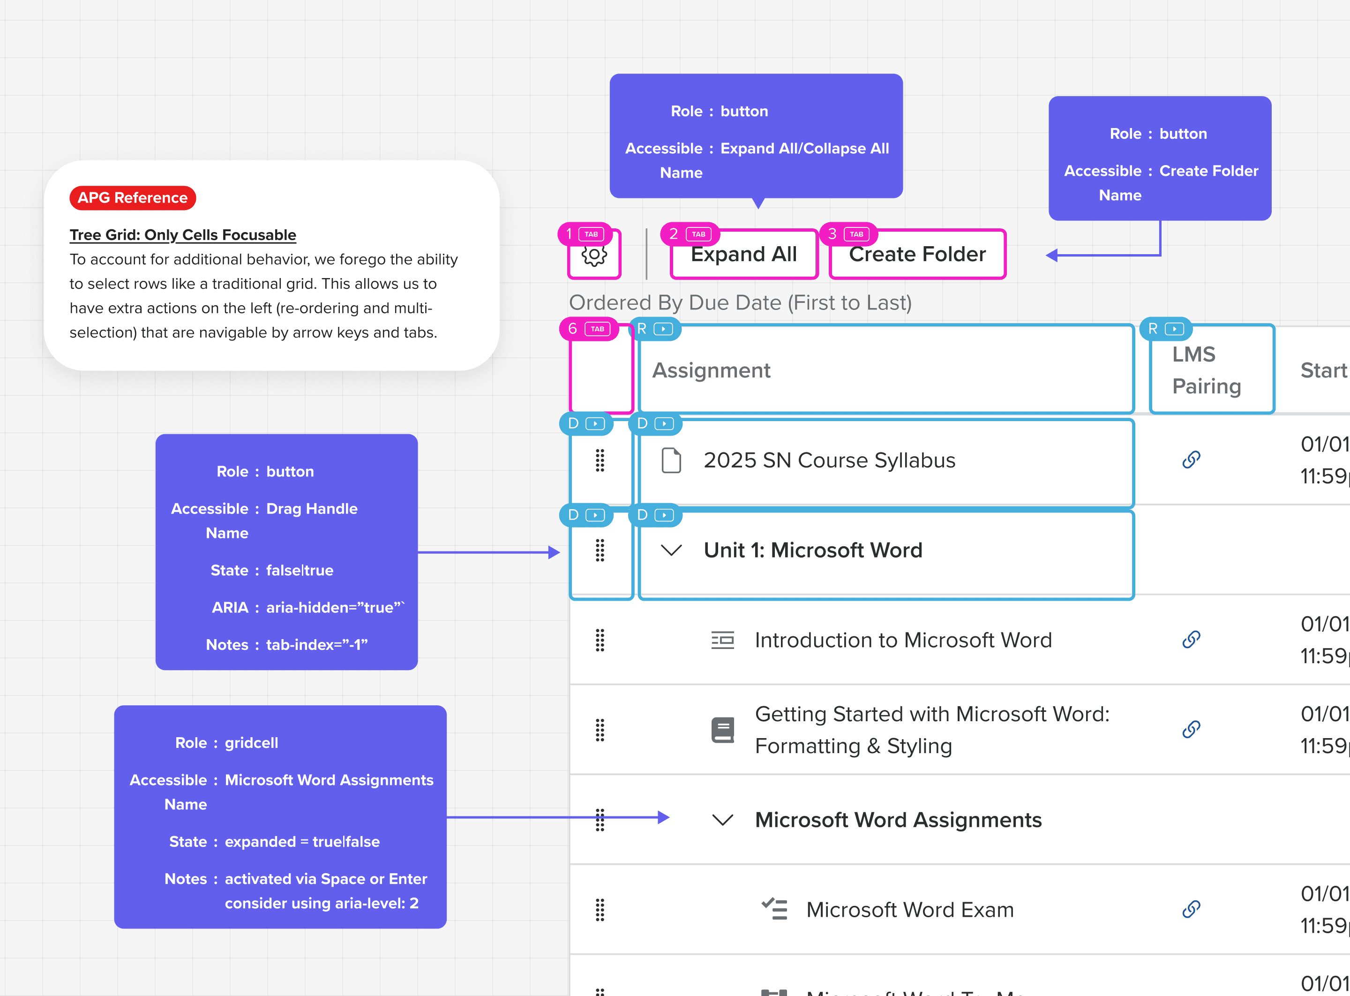Click drag handle for Unit 1: Microsoft Word
This screenshot has height=996, width=1350.
(600, 550)
